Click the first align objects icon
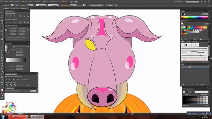This screenshot has height=119, width=212. coord(7,16)
